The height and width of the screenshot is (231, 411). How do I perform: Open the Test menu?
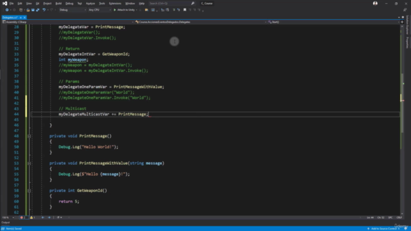point(80,3)
